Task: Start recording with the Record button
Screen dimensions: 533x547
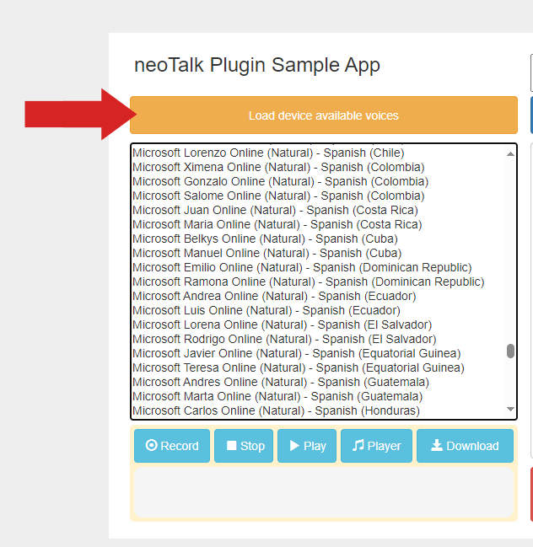Action: coord(172,446)
